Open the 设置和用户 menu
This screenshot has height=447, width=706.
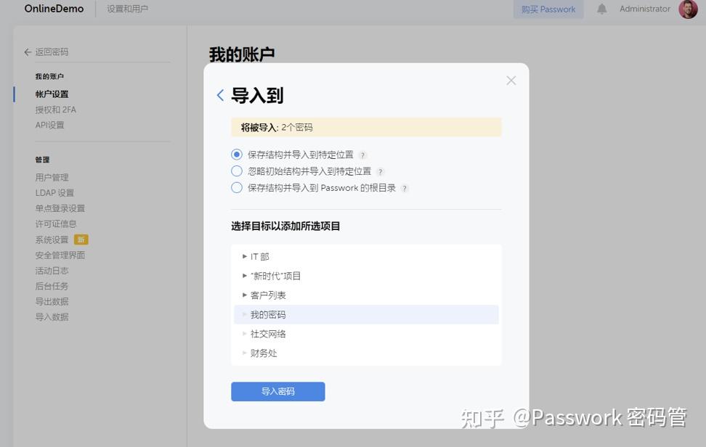127,9
